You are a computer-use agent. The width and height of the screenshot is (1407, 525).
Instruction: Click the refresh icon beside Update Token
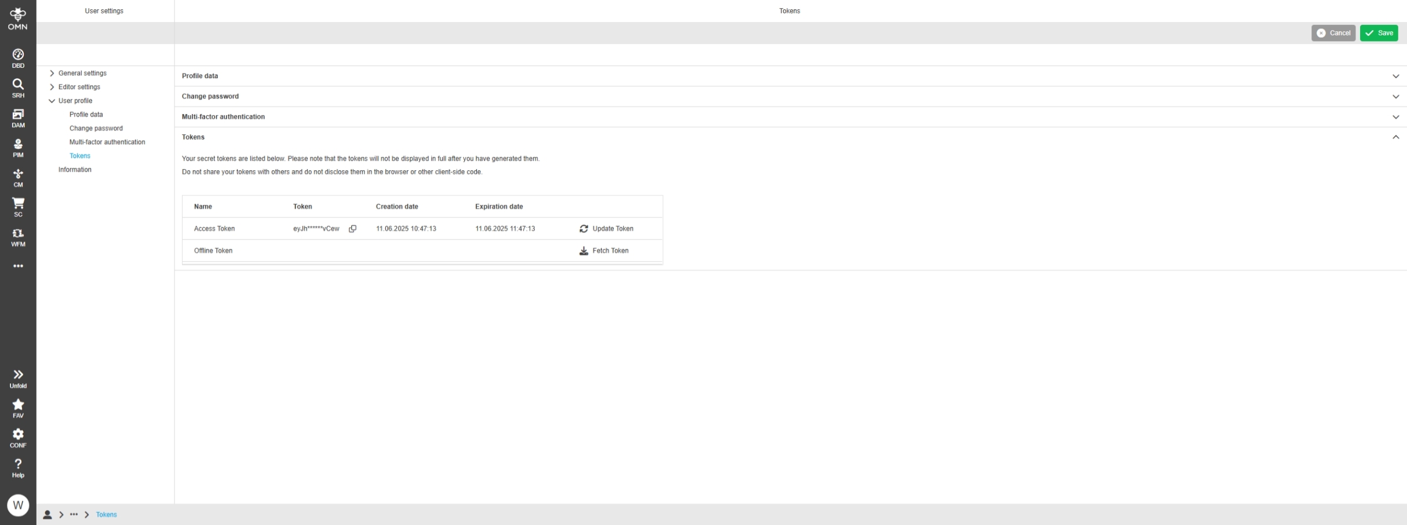pos(584,229)
